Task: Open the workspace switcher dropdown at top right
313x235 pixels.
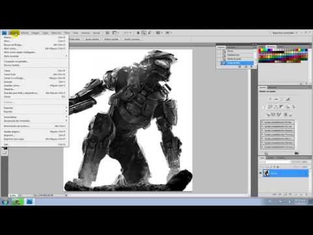Action: point(285,33)
